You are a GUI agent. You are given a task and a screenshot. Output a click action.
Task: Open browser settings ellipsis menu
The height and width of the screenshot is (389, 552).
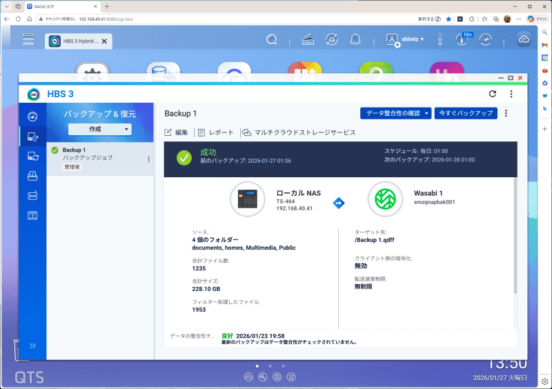[x=519, y=19]
